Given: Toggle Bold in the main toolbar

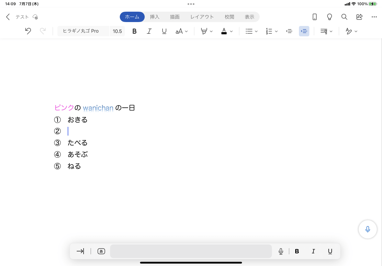Looking at the screenshot, I should [134, 31].
